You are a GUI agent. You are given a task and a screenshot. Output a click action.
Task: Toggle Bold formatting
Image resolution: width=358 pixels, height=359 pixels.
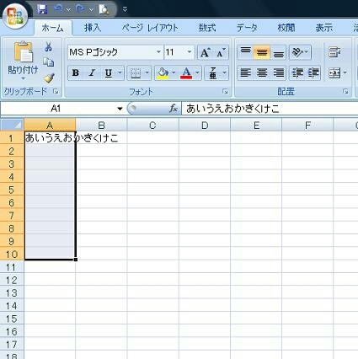(x=75, y=73)
